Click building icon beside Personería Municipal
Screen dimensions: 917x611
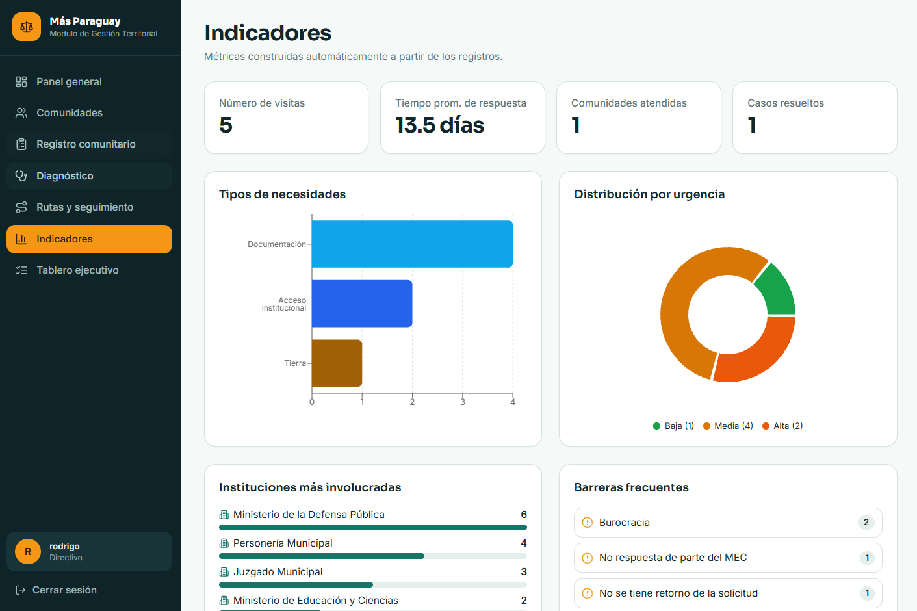coord(224,543)
